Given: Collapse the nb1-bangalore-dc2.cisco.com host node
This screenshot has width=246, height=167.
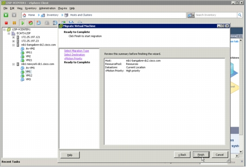Looking at the screenshot, I should click(x=13, y=45).
